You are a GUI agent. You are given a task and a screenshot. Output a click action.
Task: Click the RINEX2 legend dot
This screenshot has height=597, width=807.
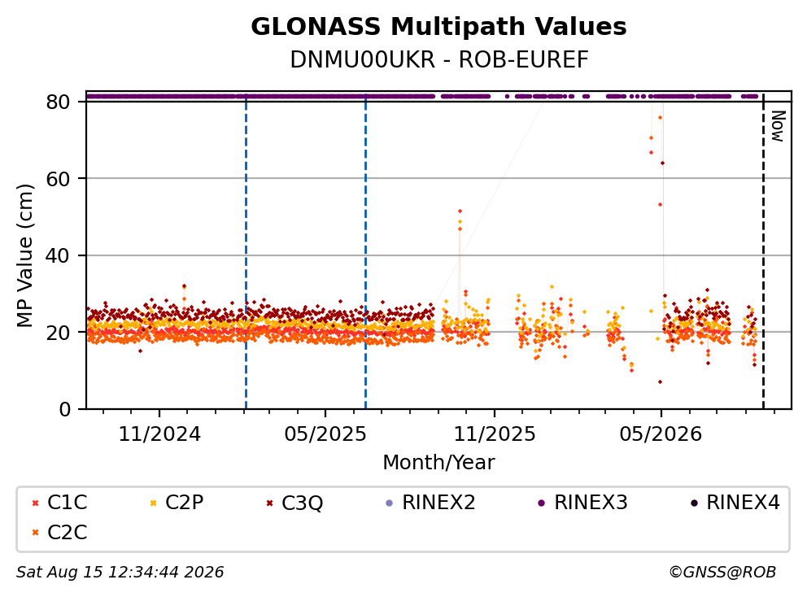tap(389, 503)
